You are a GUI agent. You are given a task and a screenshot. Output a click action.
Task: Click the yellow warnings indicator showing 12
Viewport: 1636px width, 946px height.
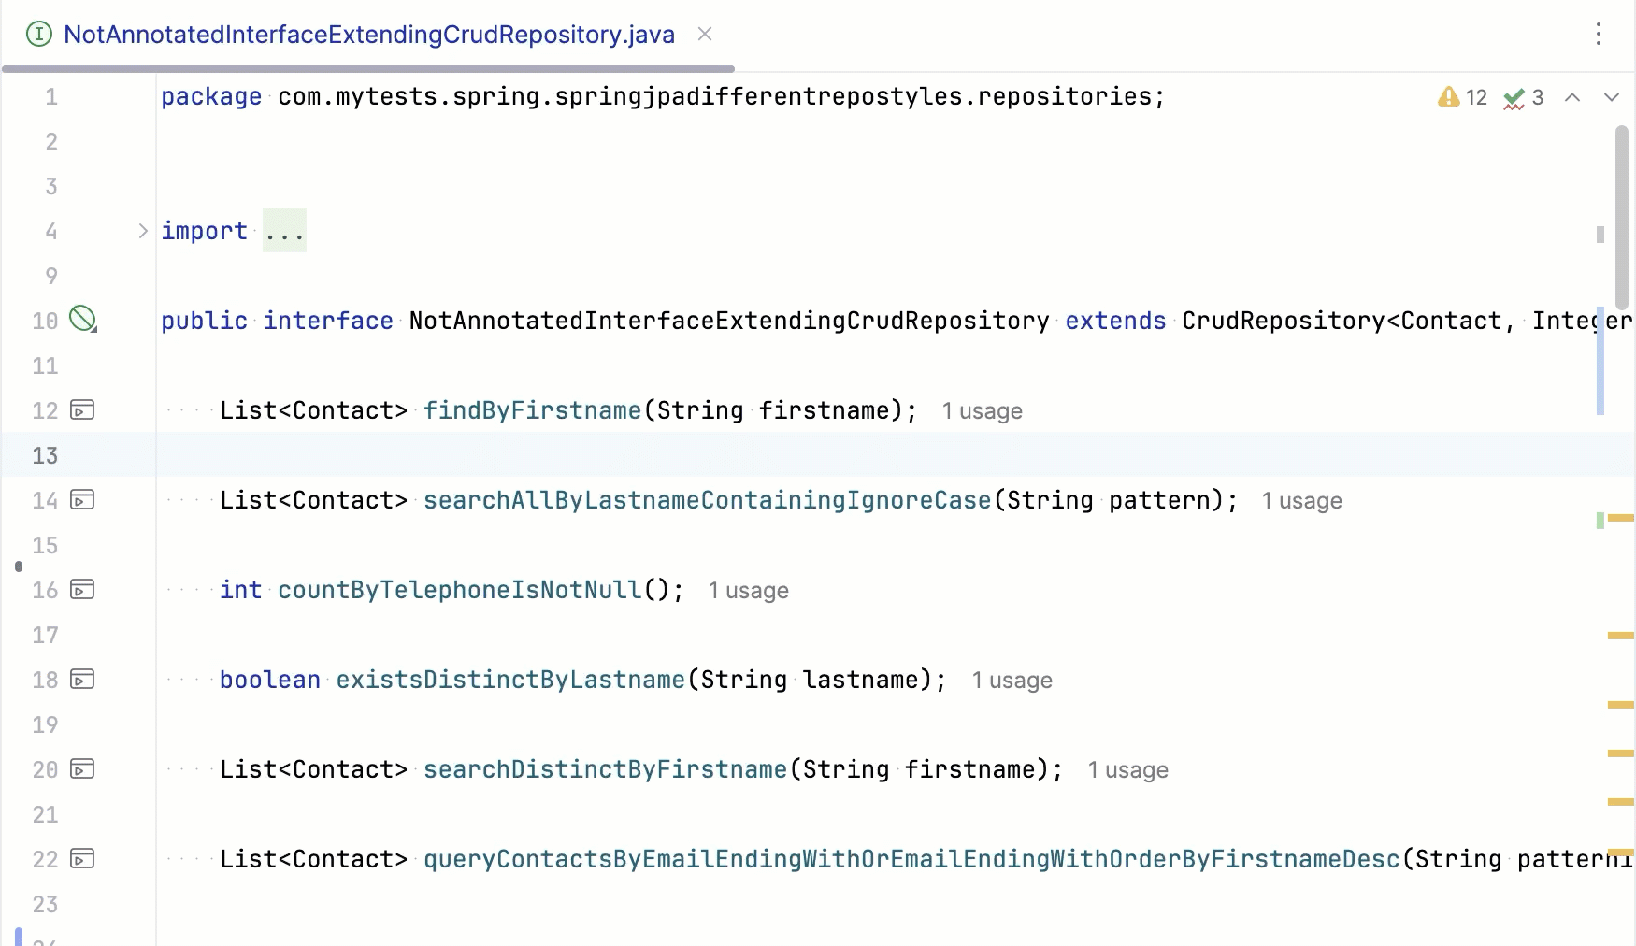pos(1461,97)
